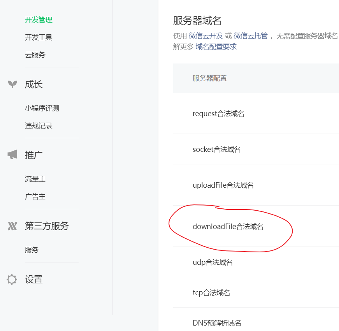Click the 推广 megaphone icon
The height and width of the screenshot is (331, 339).
pos(12,155)
